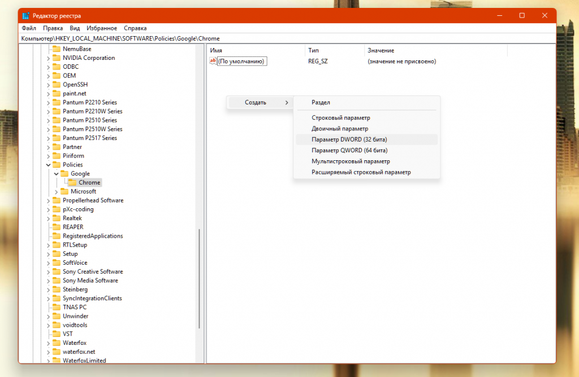The height and width of the screenshot is (377, 579).
Task: Expand the Realtek registry key
Action: pyautogui.click(x=48, y=218)
